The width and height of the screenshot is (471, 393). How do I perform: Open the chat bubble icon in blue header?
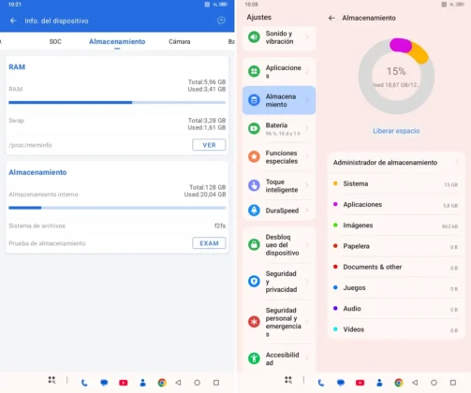(221, 21)
